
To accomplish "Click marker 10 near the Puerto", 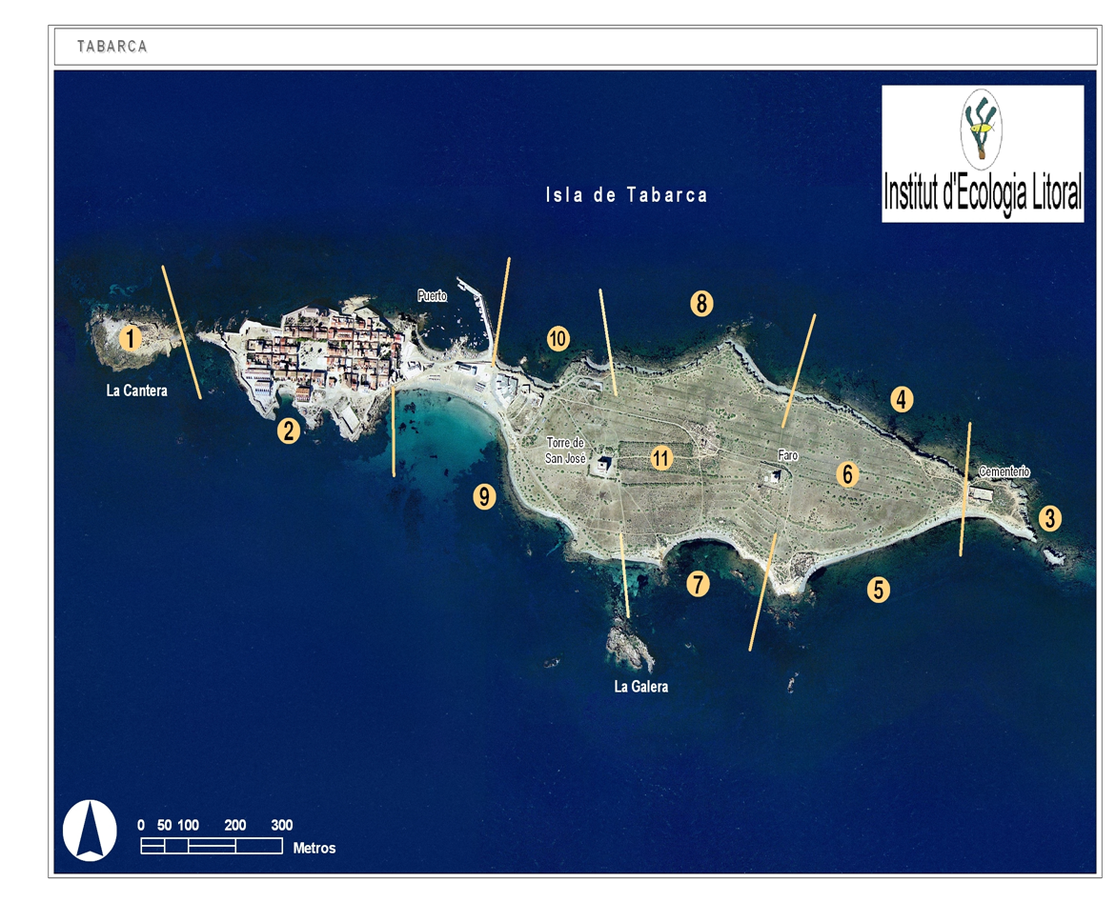I will 558,337.
